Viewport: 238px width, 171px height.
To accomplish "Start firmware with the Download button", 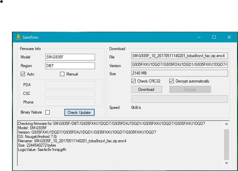I will (x=146, y=90).
